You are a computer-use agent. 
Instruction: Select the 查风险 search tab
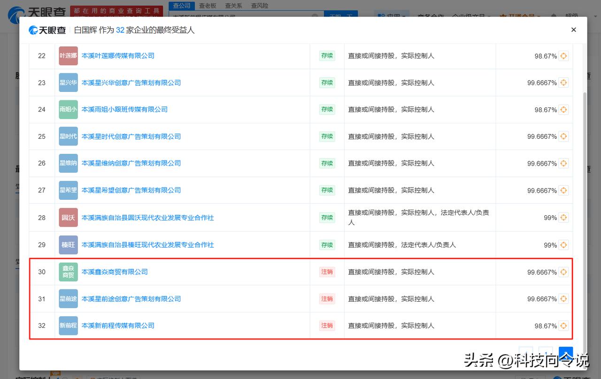pyautogui.click(x=260, y=6)
